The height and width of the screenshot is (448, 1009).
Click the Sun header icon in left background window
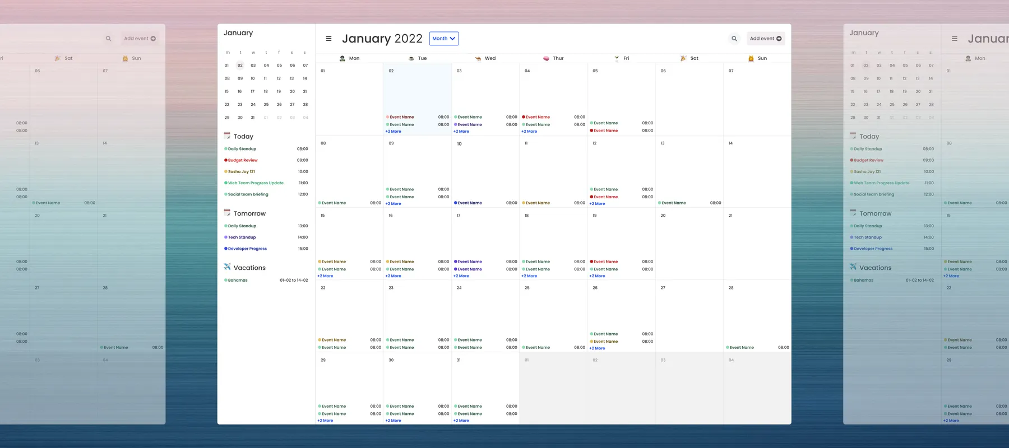(126, 58)
